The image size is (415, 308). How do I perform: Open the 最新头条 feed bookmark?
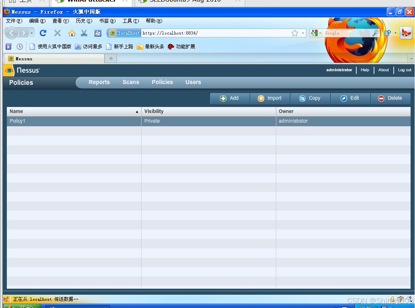150,47
